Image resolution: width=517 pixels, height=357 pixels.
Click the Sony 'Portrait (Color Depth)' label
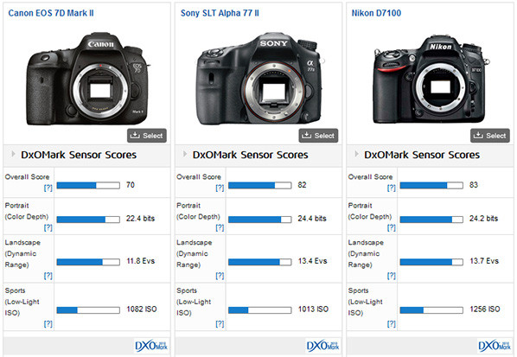pyautogui.click(x=198, y=211)
